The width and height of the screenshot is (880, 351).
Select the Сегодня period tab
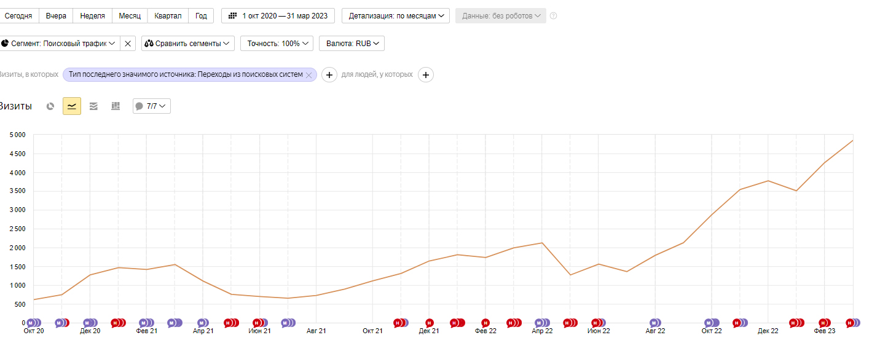tap(18, 16)
